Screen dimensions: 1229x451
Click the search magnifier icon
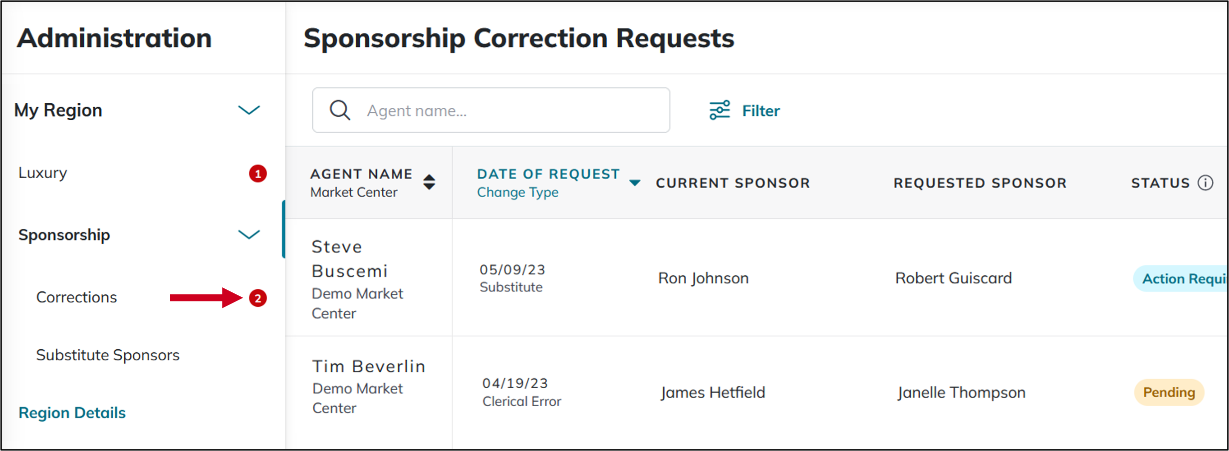tap(340, 110)
